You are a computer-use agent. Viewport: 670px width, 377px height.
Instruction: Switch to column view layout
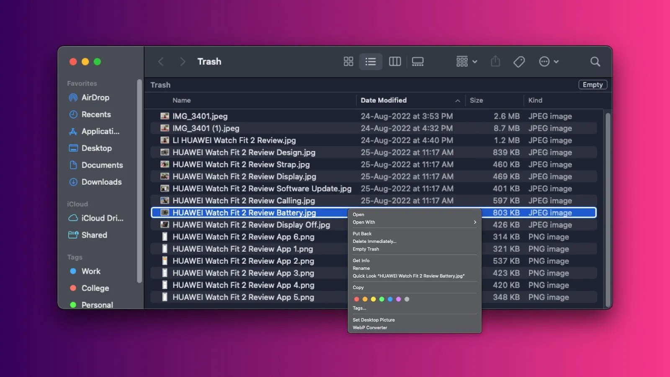point(394,62)
